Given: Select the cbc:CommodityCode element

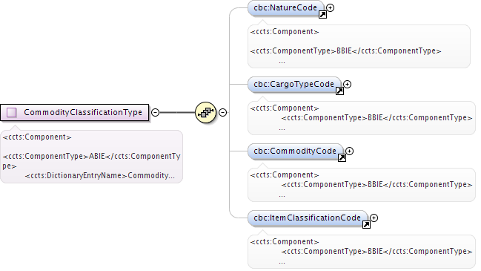Looking at the screenshot, I should tap(296, 151).
